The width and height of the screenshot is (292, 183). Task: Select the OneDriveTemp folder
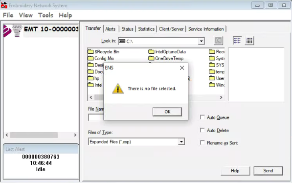tap(166, 58)
